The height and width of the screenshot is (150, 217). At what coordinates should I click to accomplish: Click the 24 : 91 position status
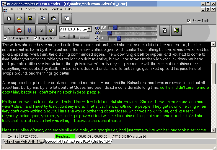coord(10,136)
